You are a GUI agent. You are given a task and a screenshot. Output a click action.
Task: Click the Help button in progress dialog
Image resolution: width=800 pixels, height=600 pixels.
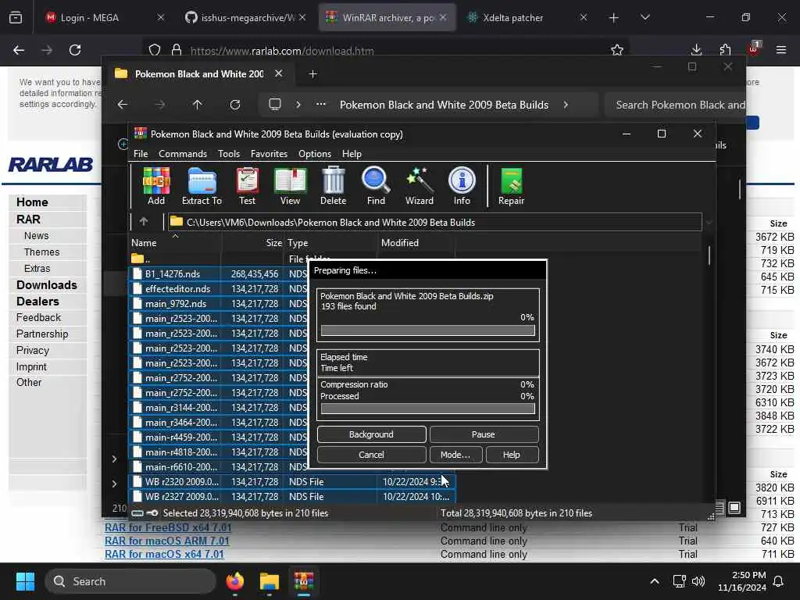[x=511, y=455]
